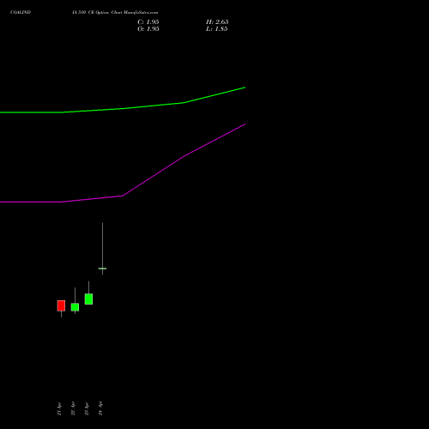Click the red candlestick for 21 Apr
Screen dimensions: 429x429
click(61, 305)
